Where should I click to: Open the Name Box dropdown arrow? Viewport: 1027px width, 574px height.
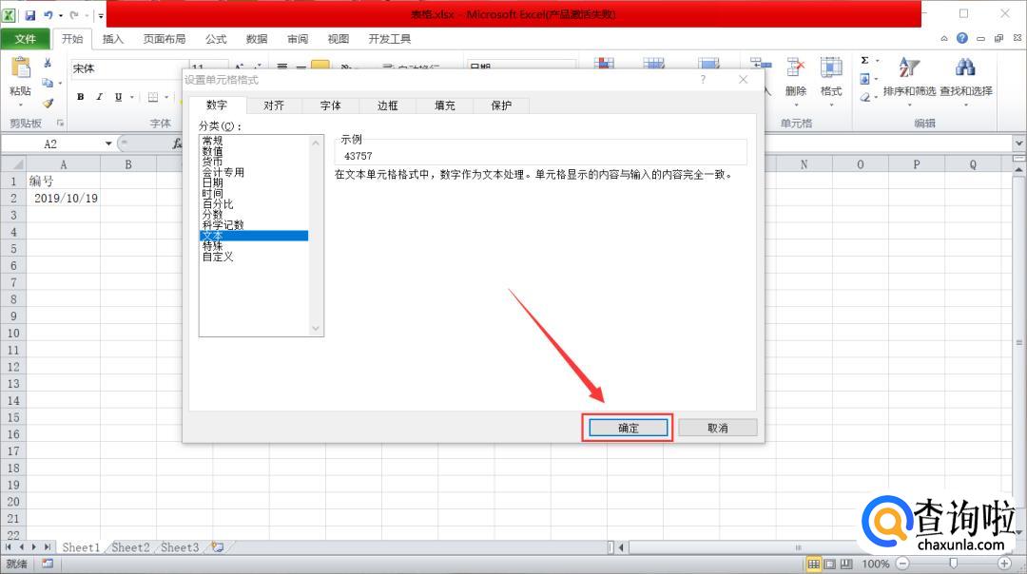108,143
